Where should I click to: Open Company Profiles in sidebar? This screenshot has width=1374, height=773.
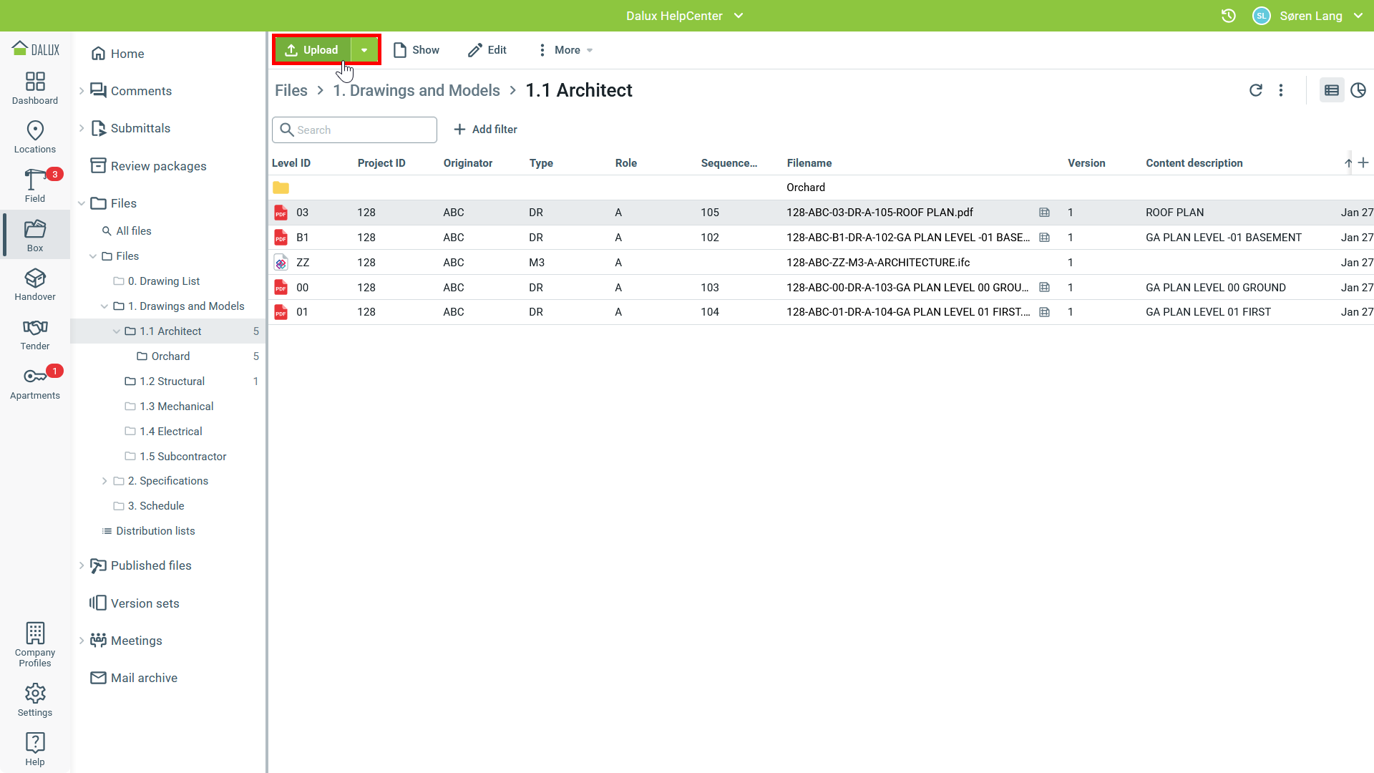pos(34,644)
